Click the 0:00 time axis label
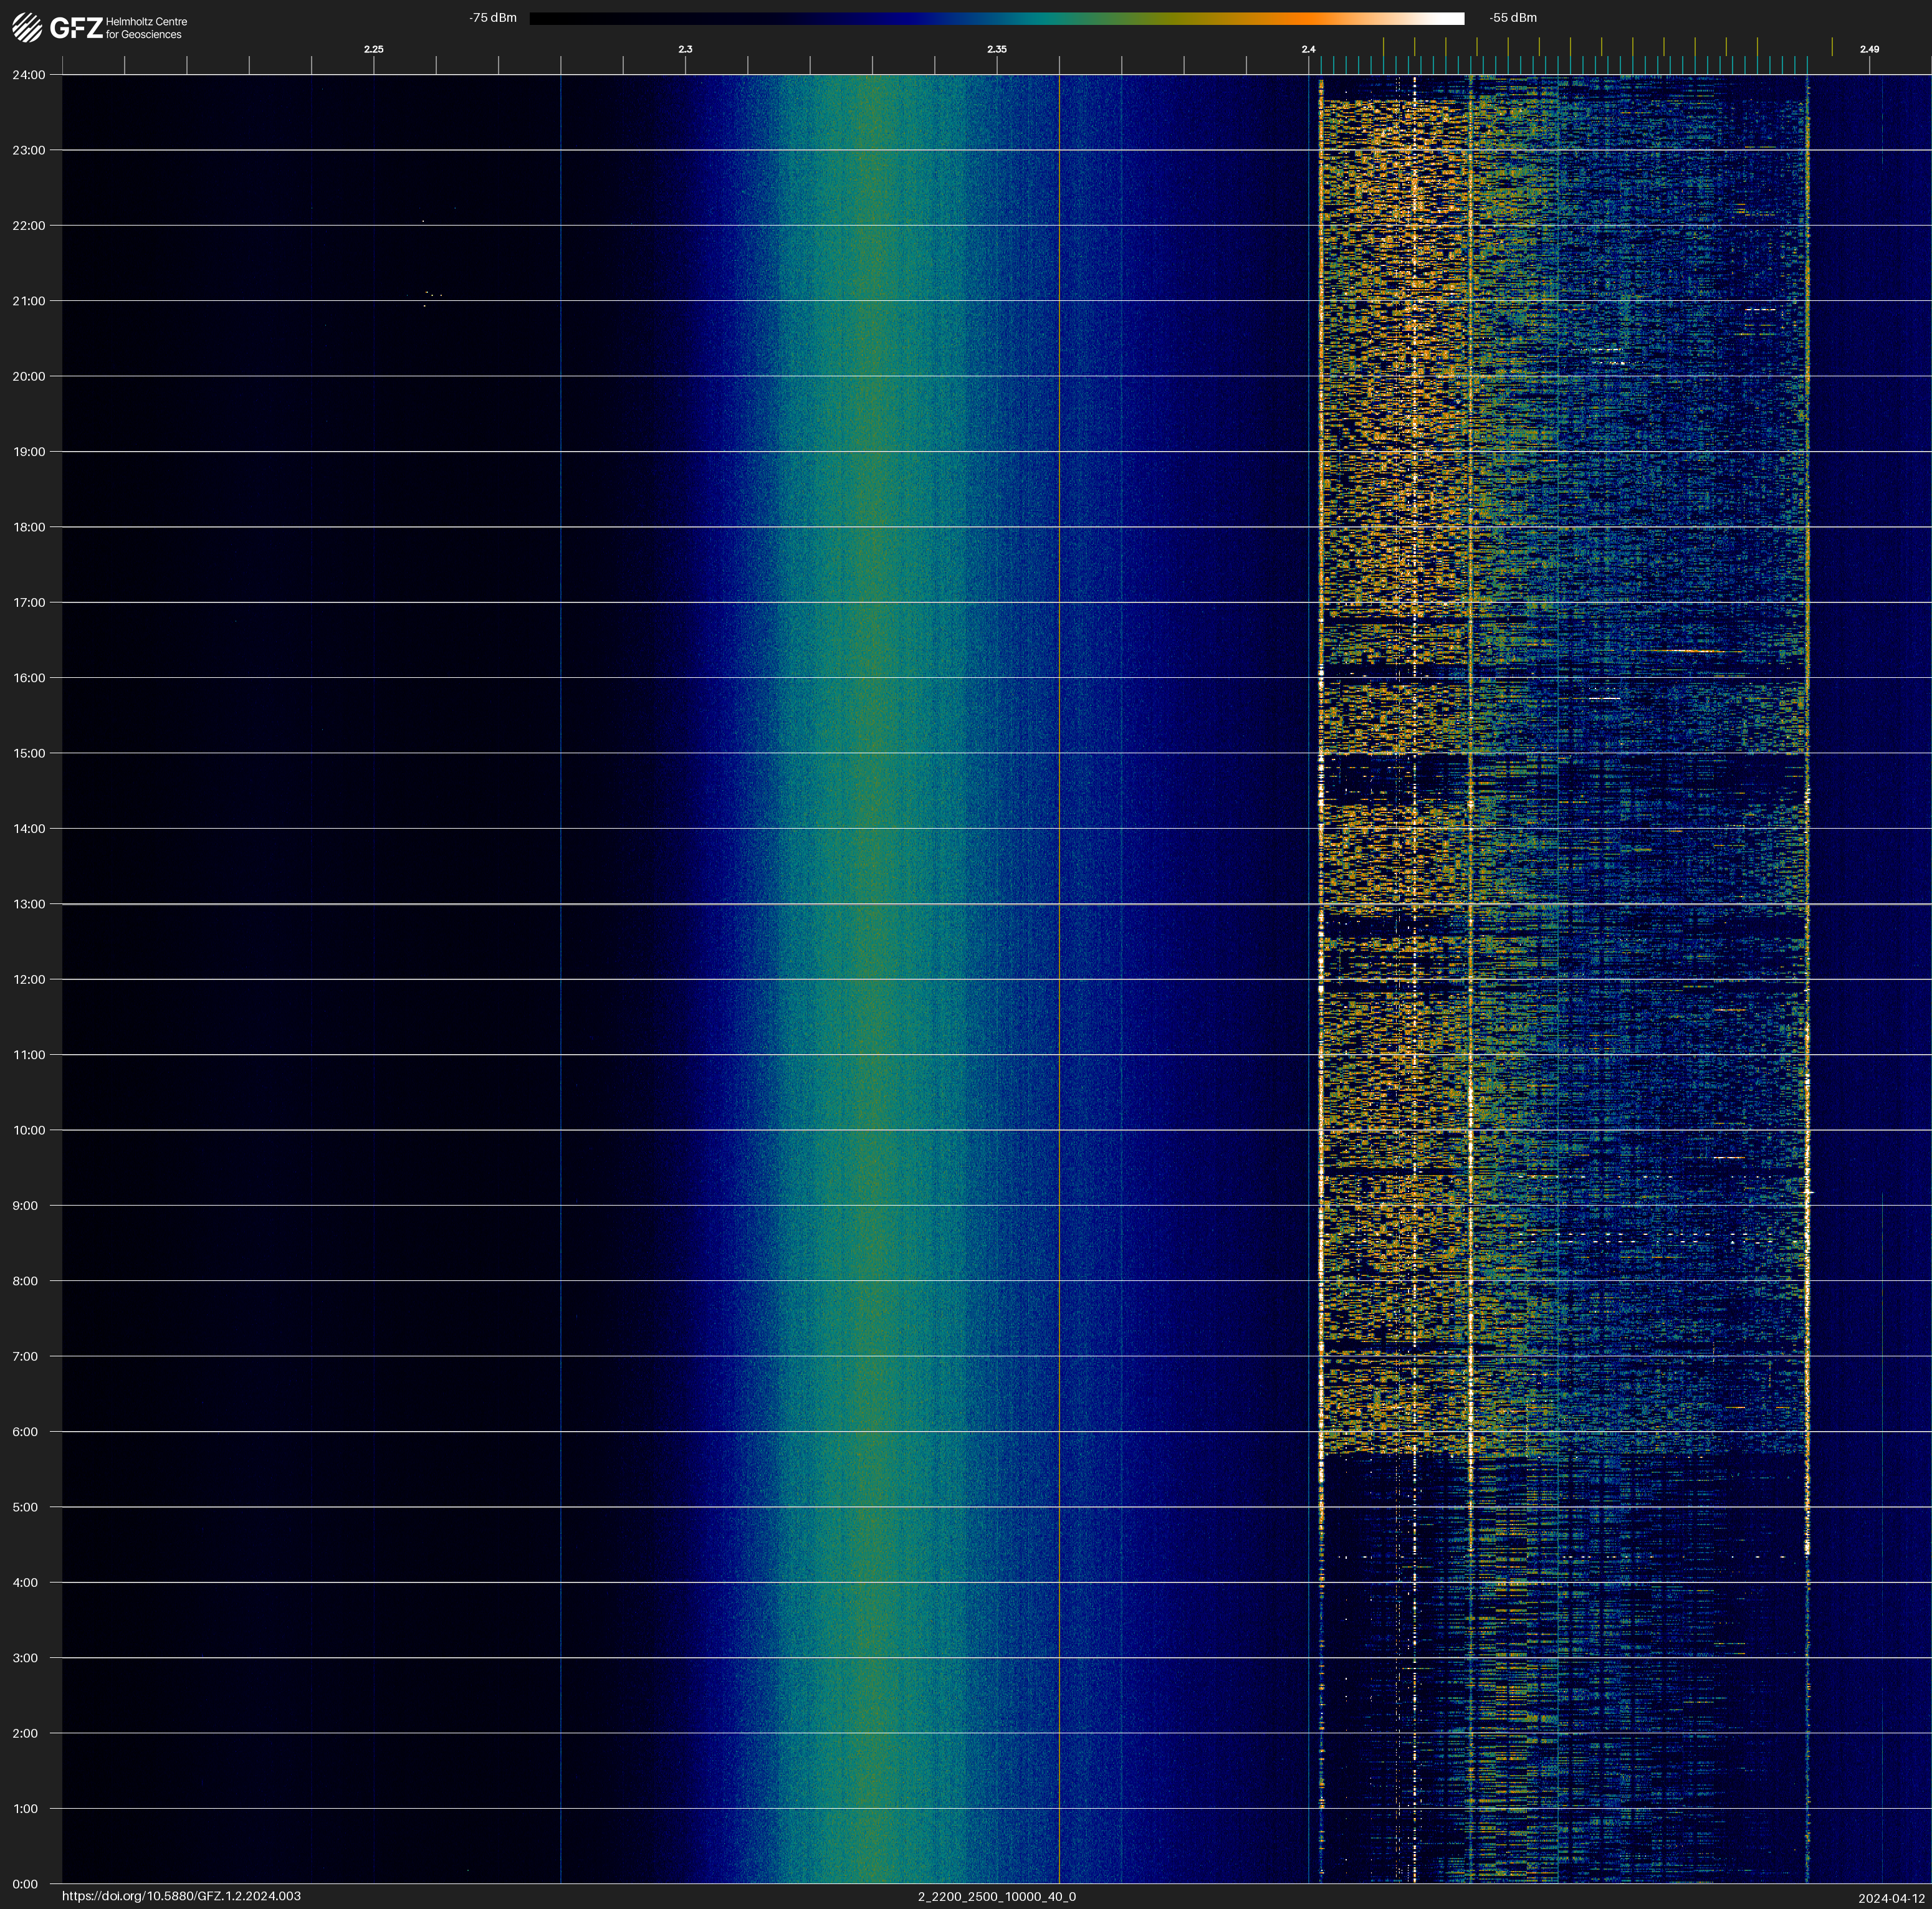Viewport: 1932px width, 1909px height. coord(25,1884)
